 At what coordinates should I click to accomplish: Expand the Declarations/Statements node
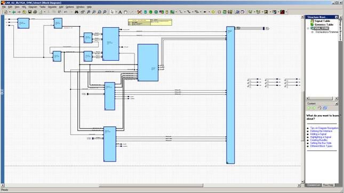(312, 32)
